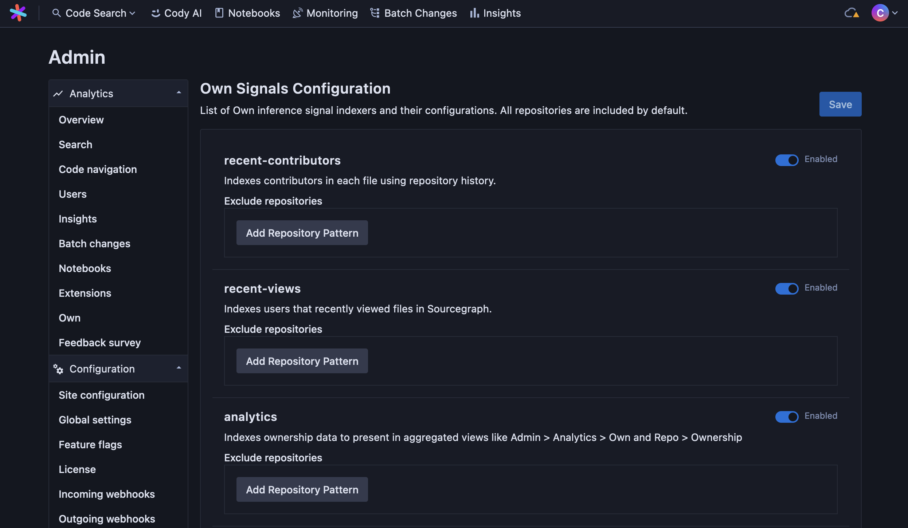The width and height of the screenshot is (908, 528).
Task: Open Notebooks section icon
Action: tap(219, 13)
